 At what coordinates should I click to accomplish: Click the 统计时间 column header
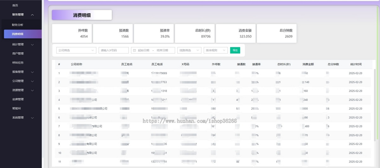[356, 64]
